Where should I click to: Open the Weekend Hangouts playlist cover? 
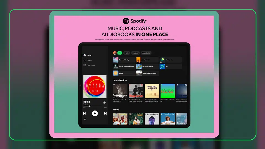(x=152, y=91)
